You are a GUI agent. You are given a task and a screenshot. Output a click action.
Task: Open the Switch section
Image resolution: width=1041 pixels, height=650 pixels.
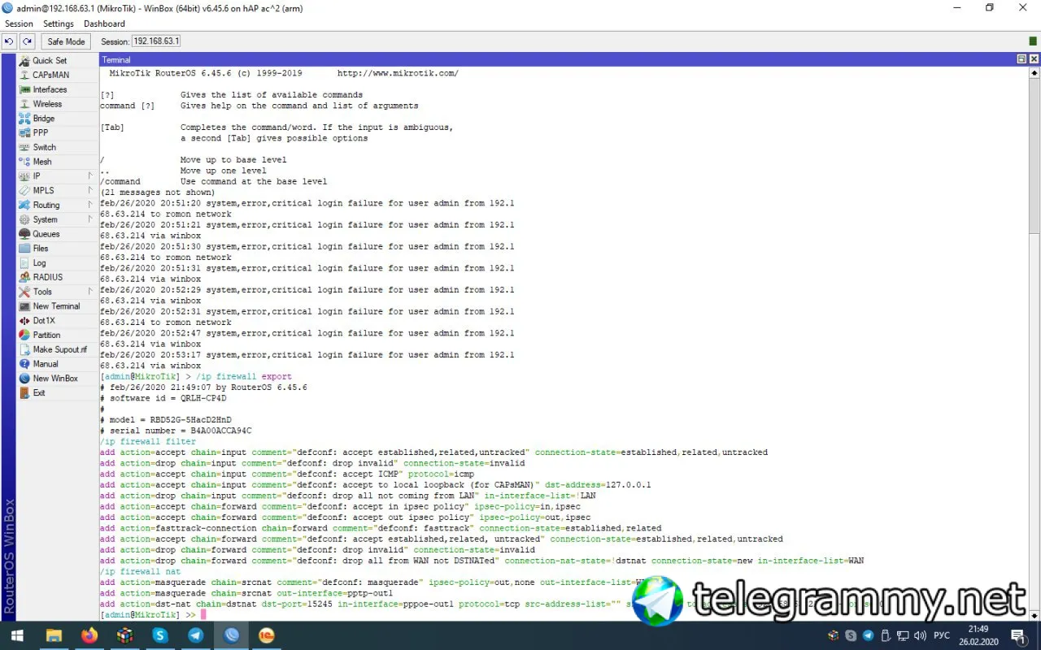tap(45, 148)
